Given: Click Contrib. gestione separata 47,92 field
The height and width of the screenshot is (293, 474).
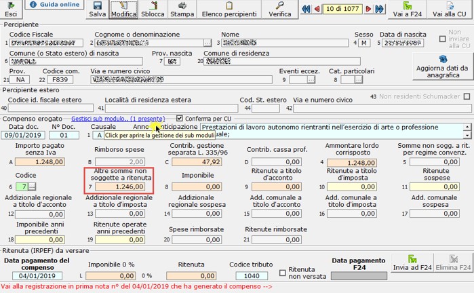Looking at the screenshot, I should [x=197, y=162].
